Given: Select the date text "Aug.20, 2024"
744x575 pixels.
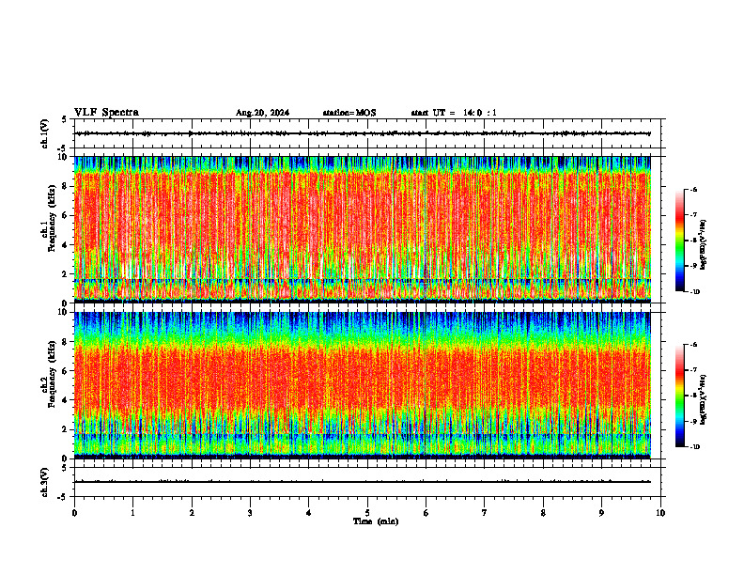Looking at the screenshot, I should tap(262, 113).
